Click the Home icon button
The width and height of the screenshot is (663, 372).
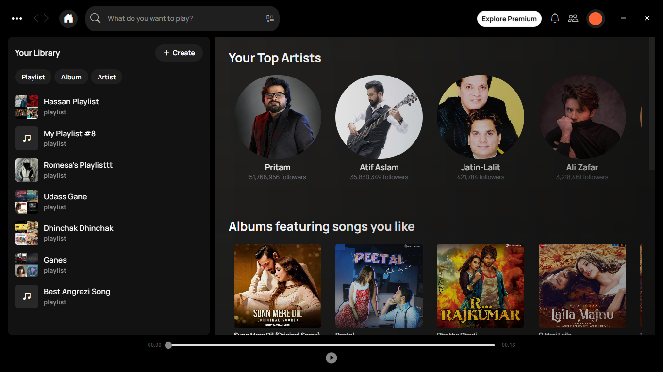pyautogui.click(x=68, y=18)
